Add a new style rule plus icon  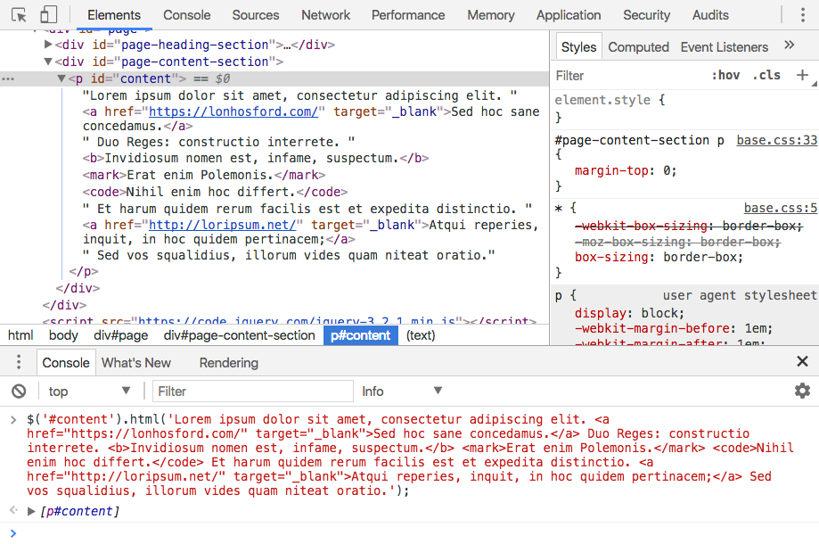click(x=802, y=75)
